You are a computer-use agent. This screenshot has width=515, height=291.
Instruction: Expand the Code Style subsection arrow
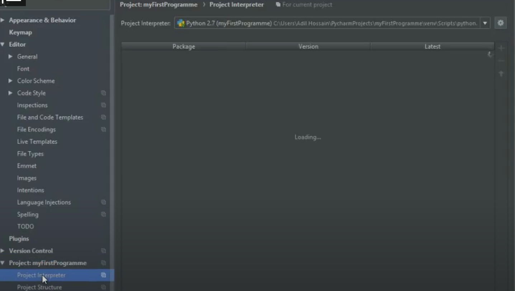tap(10, 93)
